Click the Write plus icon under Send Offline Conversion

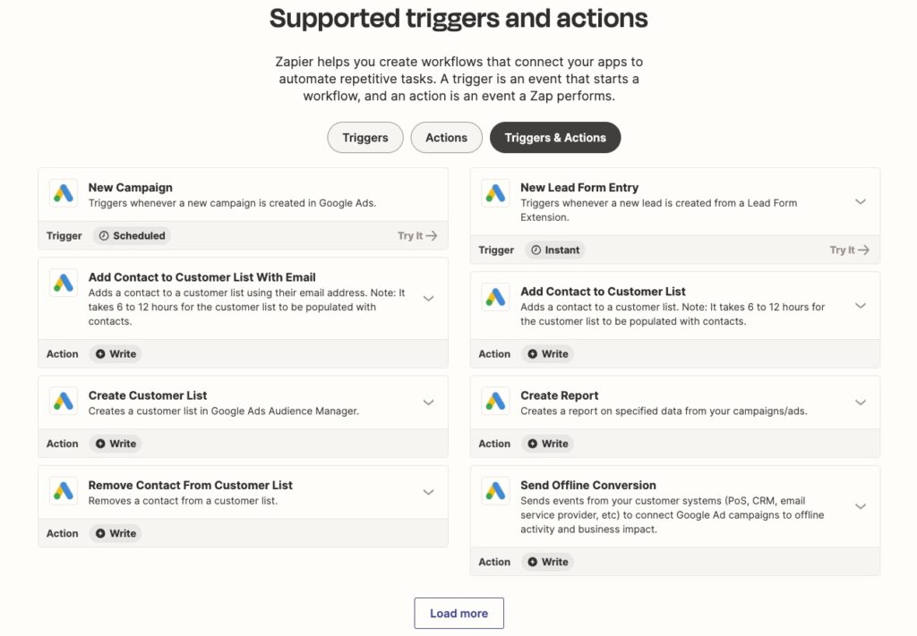(x=532, y=562)
